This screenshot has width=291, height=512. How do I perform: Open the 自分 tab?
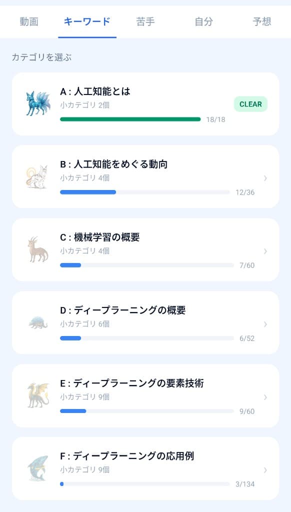point(203,22)
